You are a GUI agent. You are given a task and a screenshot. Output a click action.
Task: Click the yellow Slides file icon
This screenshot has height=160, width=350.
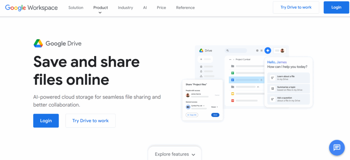[x=232, y=93]
